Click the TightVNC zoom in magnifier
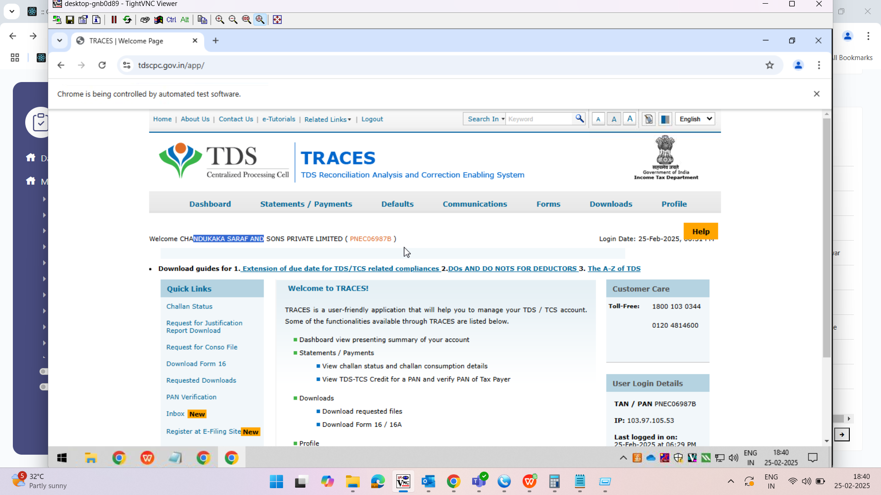The width and height of the screenshot is (881, 495). 220,20
